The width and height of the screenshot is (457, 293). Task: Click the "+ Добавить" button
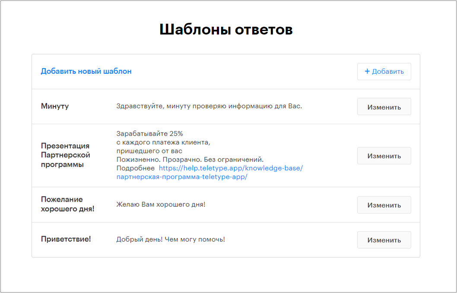[x=384, y=72]
